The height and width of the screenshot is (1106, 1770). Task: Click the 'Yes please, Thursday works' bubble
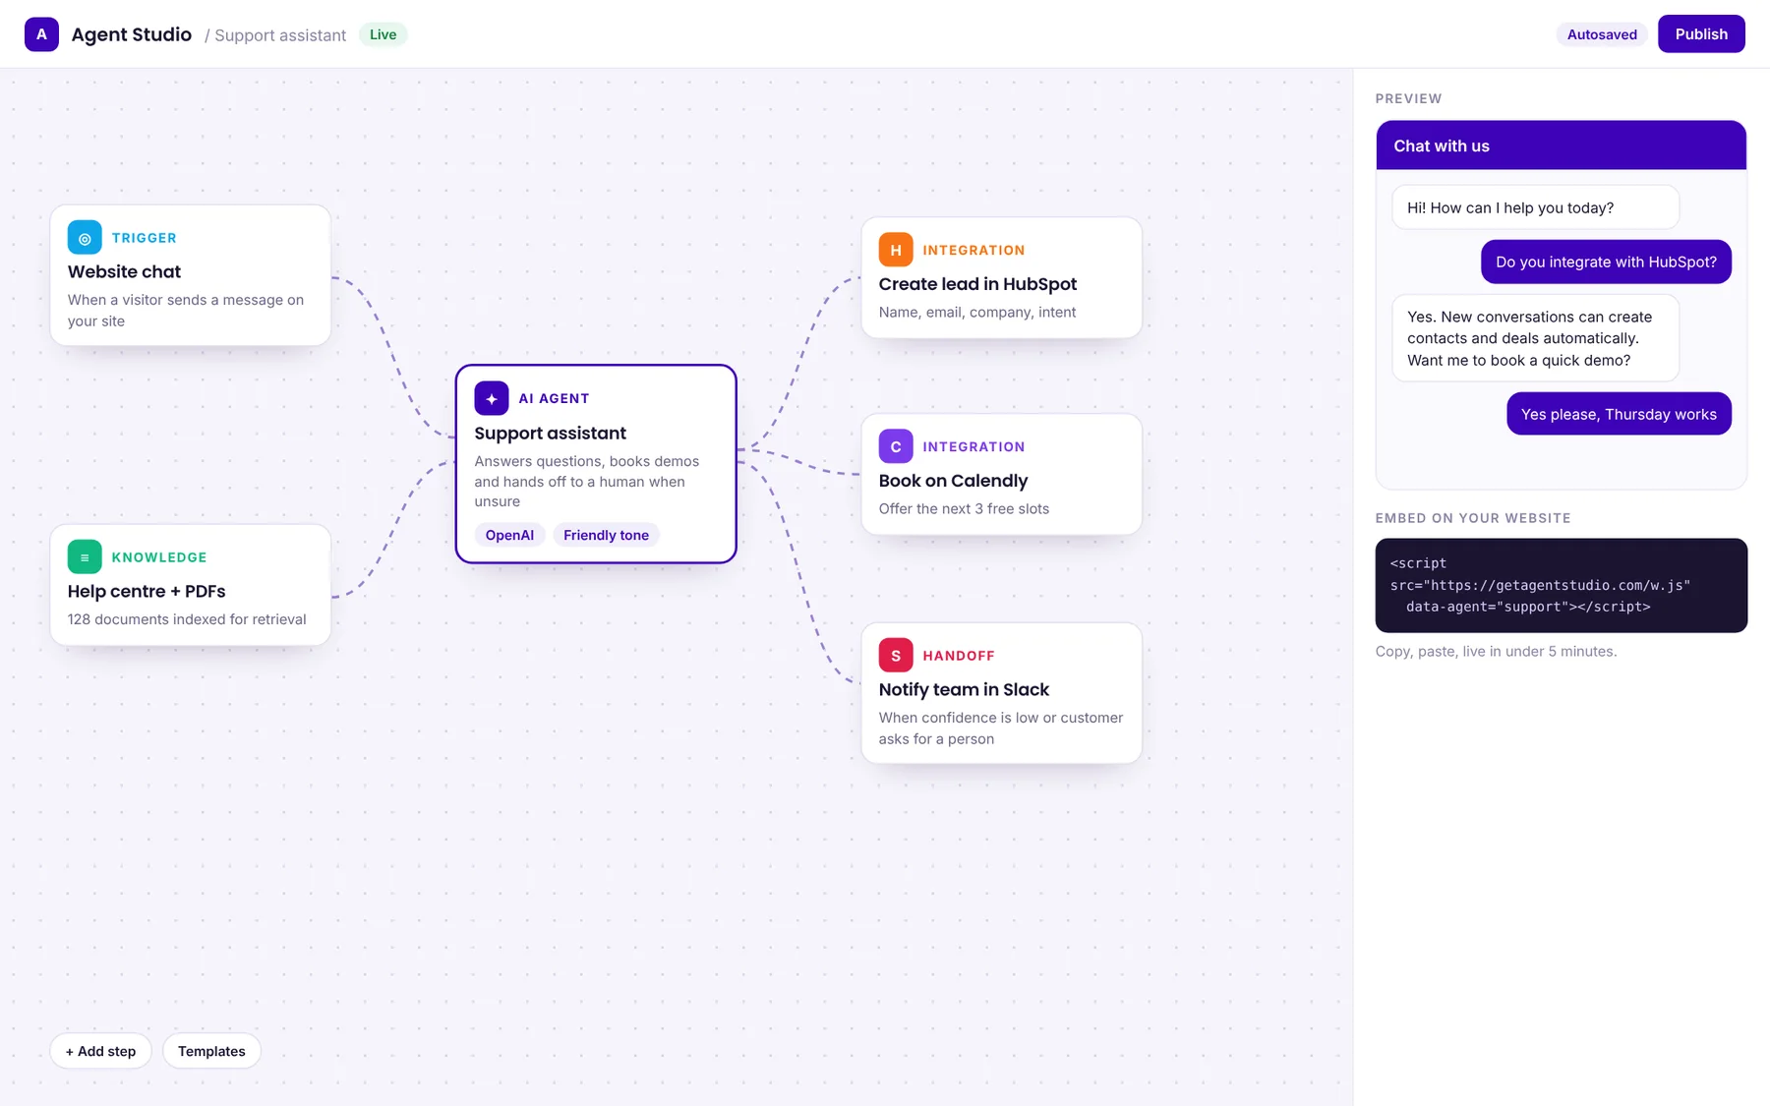click(1619, 414)
